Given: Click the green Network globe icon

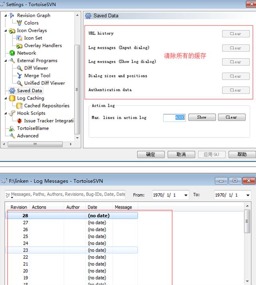Looking at the screenshot, I should [12, 53].
